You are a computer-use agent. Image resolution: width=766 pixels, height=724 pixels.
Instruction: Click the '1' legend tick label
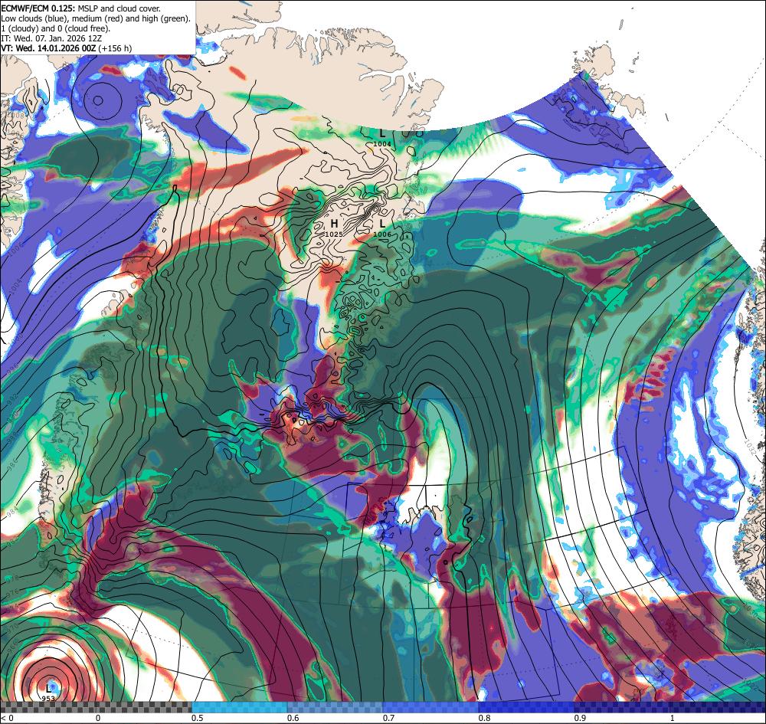[x=673, y=718]
